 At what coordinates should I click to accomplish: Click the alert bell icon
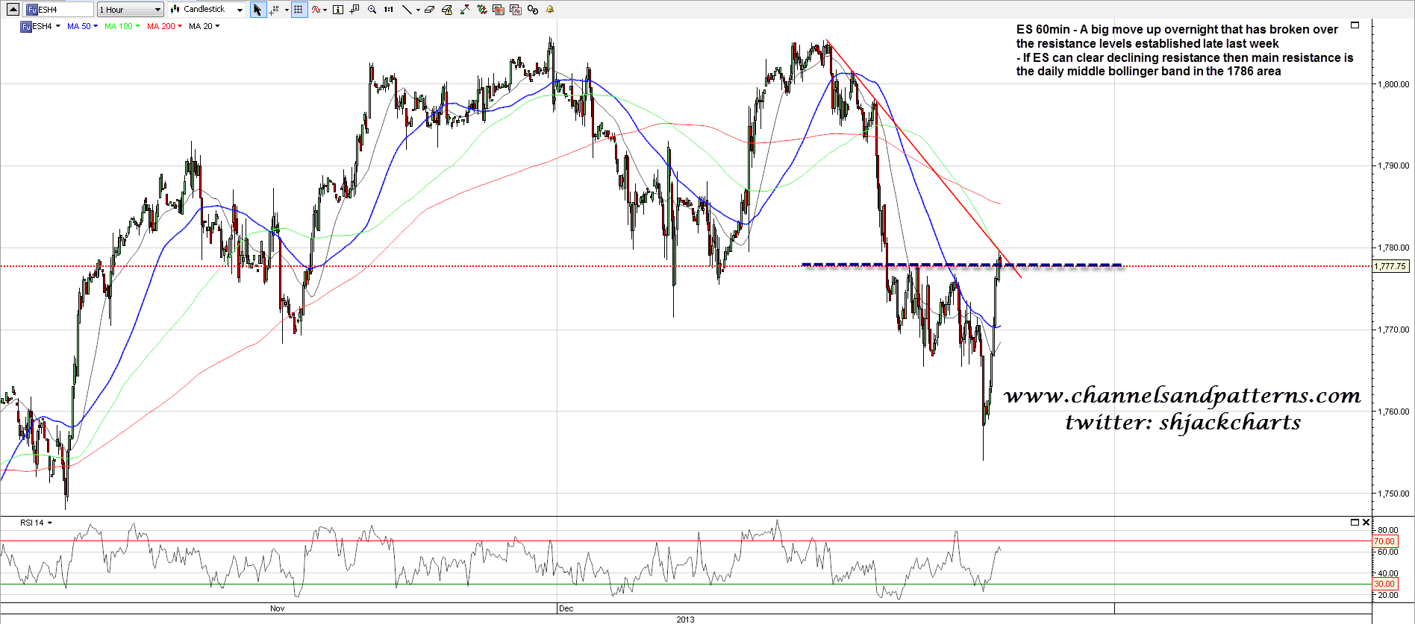(550, 10)
